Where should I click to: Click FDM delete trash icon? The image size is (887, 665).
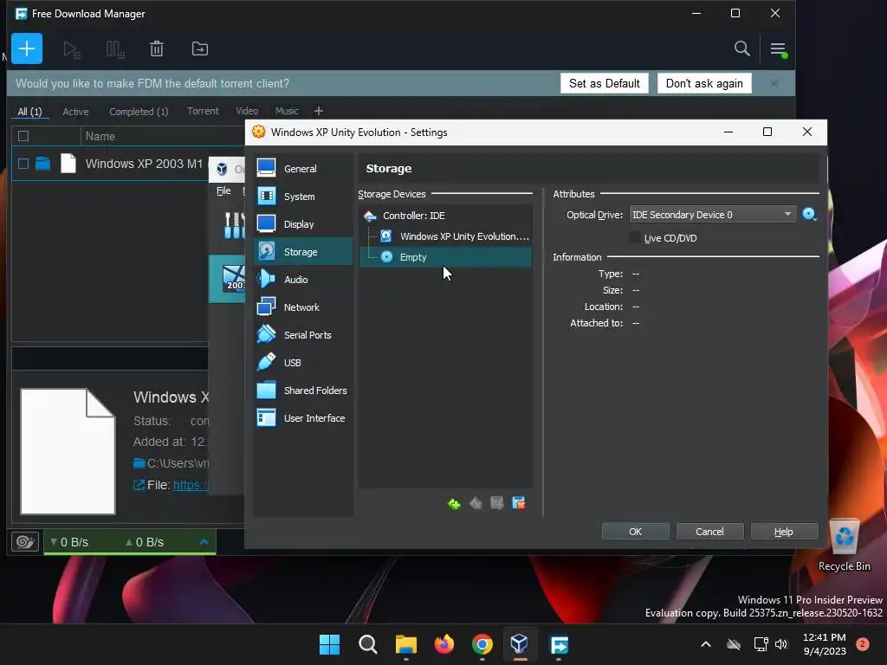(157, 49)
